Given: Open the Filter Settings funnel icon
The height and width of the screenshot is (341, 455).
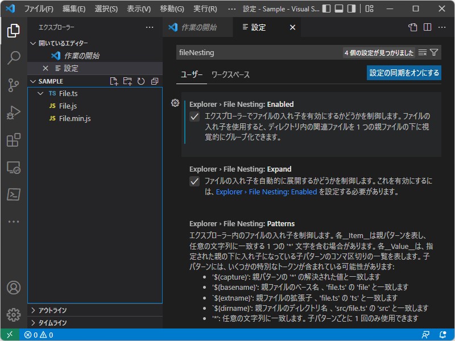Looking at the screenshot, I should pos(435,52).
